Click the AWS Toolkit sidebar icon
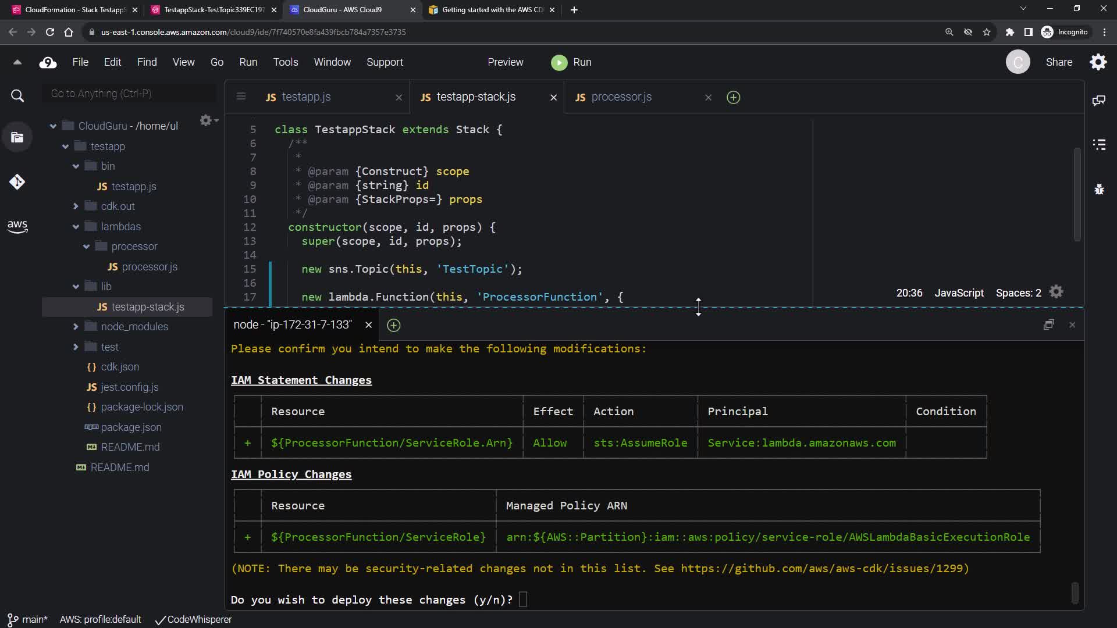The width and height of the screenshot is (1117, 628). (x=17, y=226)
